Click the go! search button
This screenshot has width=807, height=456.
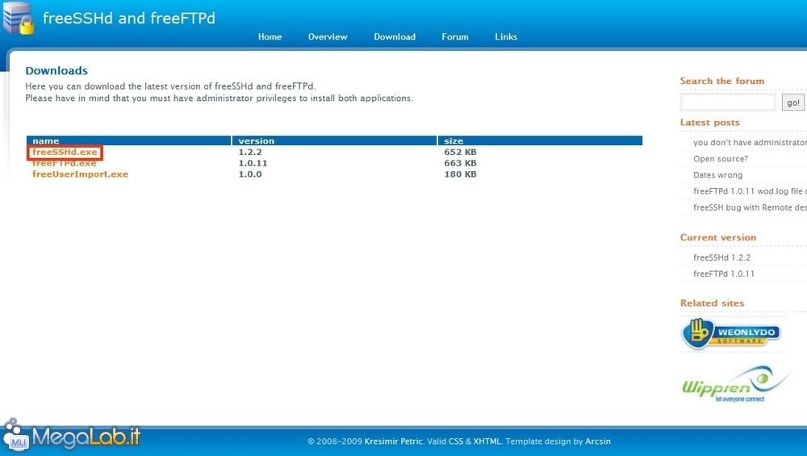point(792,102)
